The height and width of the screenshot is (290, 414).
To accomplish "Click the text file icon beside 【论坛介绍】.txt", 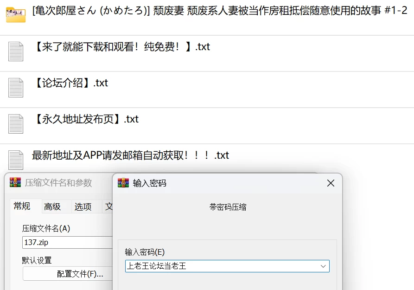I will [16, 88].
